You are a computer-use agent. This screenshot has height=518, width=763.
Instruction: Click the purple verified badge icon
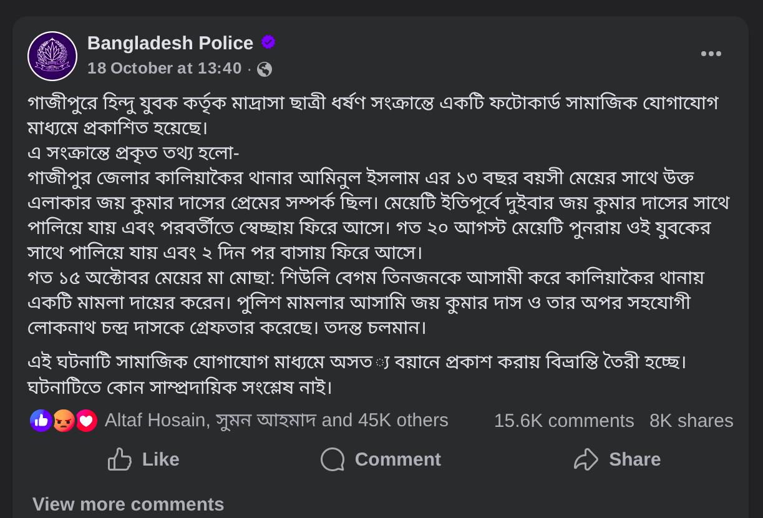268,42
